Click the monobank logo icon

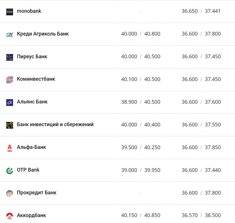click(10, 12)
